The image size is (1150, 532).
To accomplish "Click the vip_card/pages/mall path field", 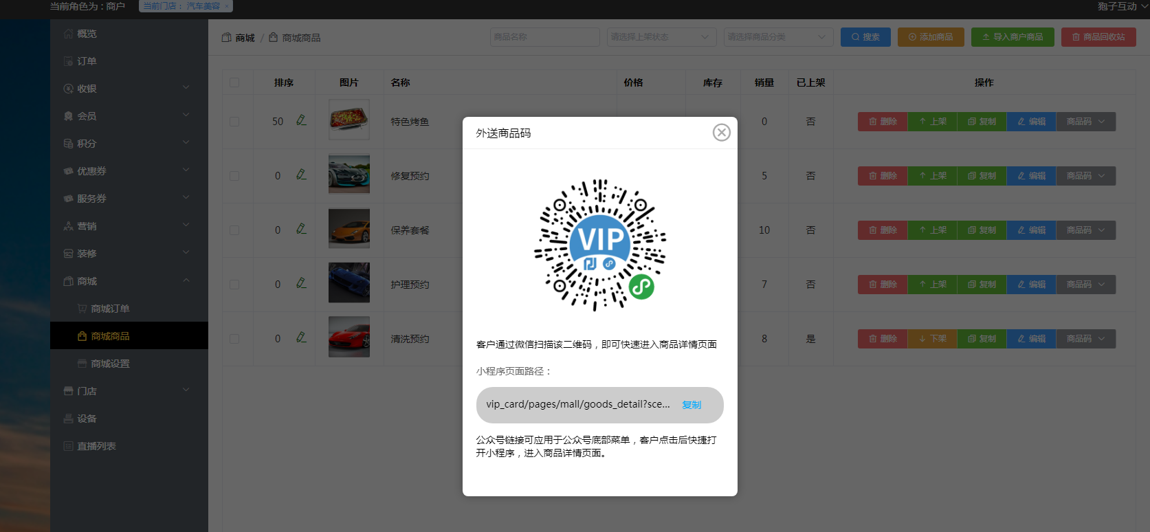I will coord(599,405).
